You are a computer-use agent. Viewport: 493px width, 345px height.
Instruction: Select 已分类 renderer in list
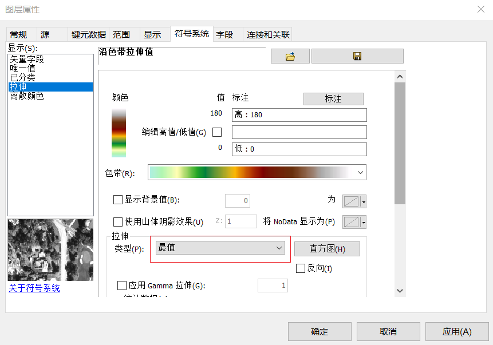coord(50,77)
